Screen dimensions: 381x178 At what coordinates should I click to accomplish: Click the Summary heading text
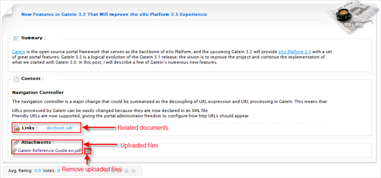click(33, 38)
